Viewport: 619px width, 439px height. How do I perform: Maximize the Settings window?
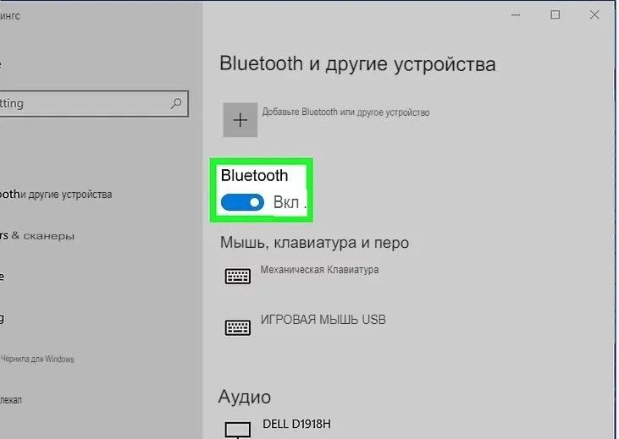coord(555,15)
